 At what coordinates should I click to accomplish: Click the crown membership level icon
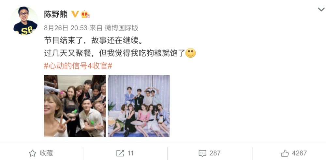click(85, 14)
